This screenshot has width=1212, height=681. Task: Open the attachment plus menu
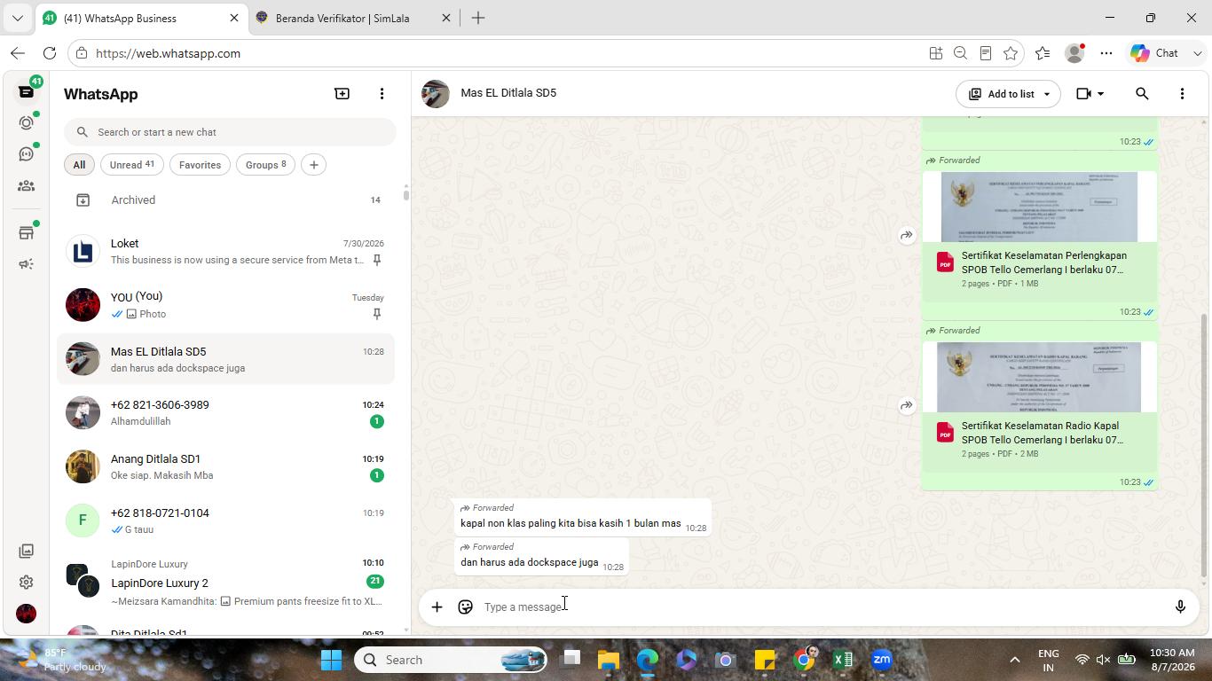click(437, 607)
